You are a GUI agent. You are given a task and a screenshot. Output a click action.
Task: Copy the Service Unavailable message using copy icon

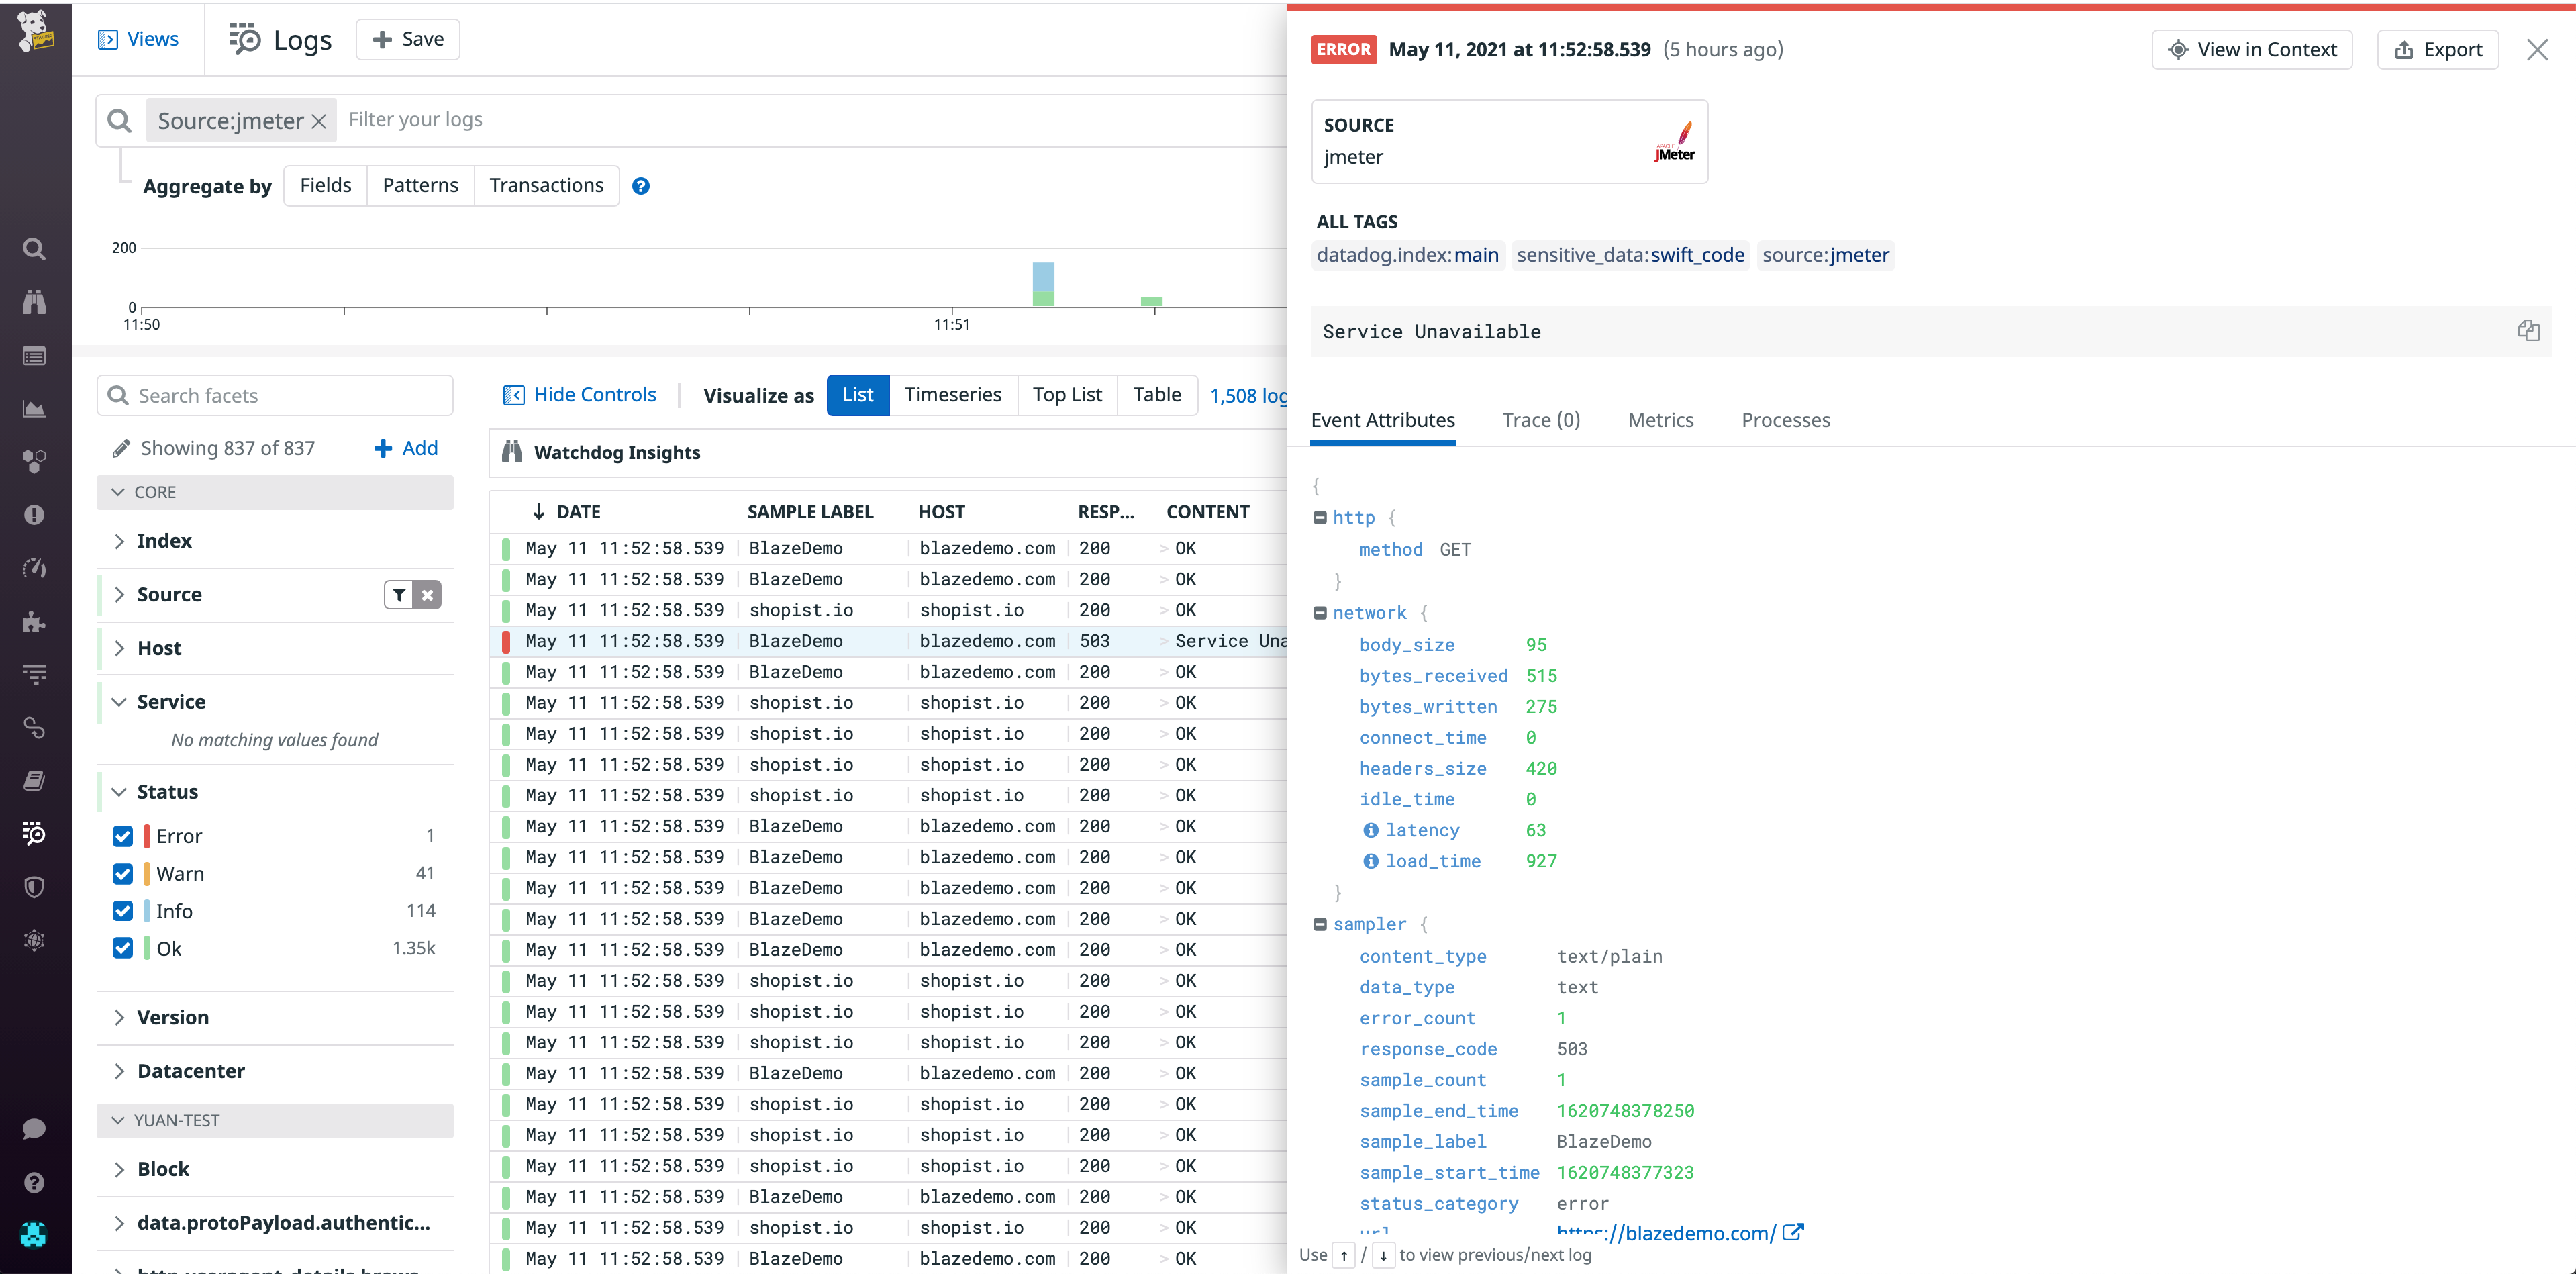coord(2530,331)
